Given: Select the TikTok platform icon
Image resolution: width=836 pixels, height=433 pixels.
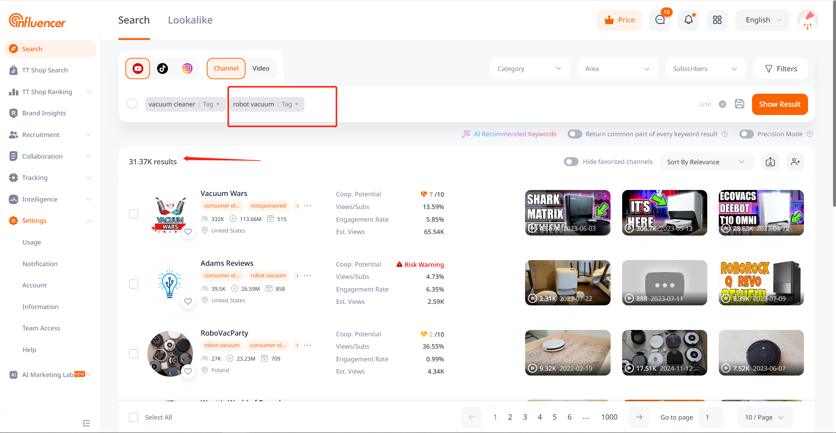Looking at the screenshot, I should [x=162, y=68].
